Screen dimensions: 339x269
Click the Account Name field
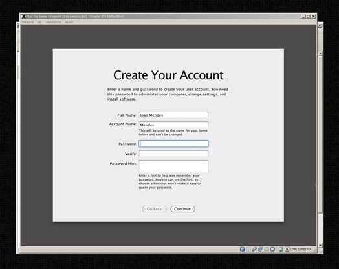tap(173, 125)
